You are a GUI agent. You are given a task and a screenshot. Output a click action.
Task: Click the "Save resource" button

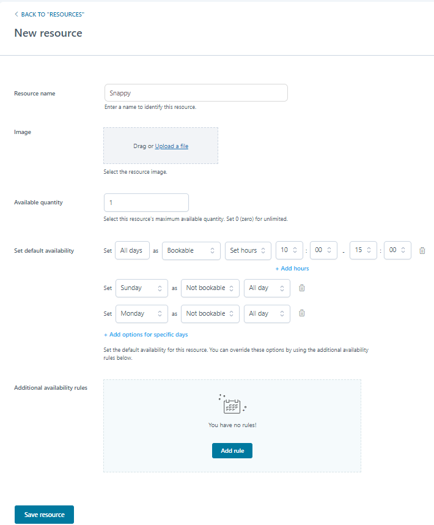click(44, 515)
